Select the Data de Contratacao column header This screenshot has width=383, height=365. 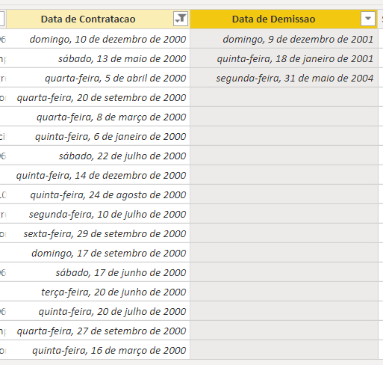(x=98, y=19)
